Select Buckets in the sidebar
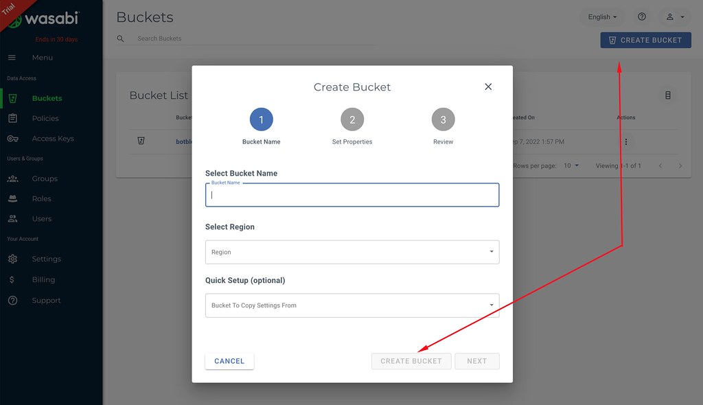 (x=47, y=98)
